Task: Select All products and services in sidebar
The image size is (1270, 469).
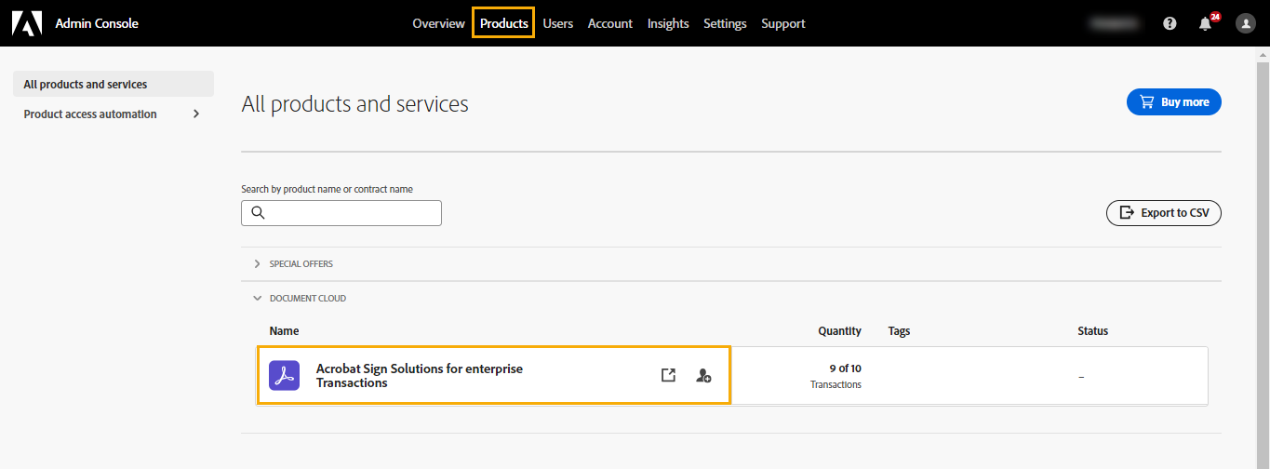Action: (x=114, y=84)
